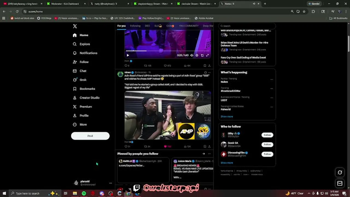Open options dots for the Palworld trend

pyautogui.click(x=272, y=107)
